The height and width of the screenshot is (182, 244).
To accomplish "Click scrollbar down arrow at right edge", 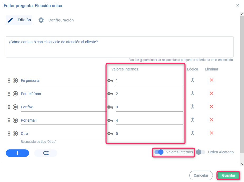I will click(x=242, y=164).
